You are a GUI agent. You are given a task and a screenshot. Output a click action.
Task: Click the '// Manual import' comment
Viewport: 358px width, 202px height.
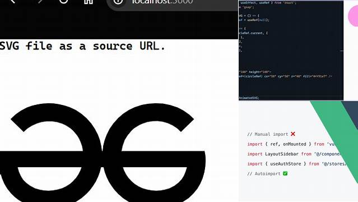[268, 134]
